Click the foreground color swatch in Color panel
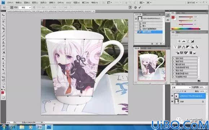 (x=173, y=17)
